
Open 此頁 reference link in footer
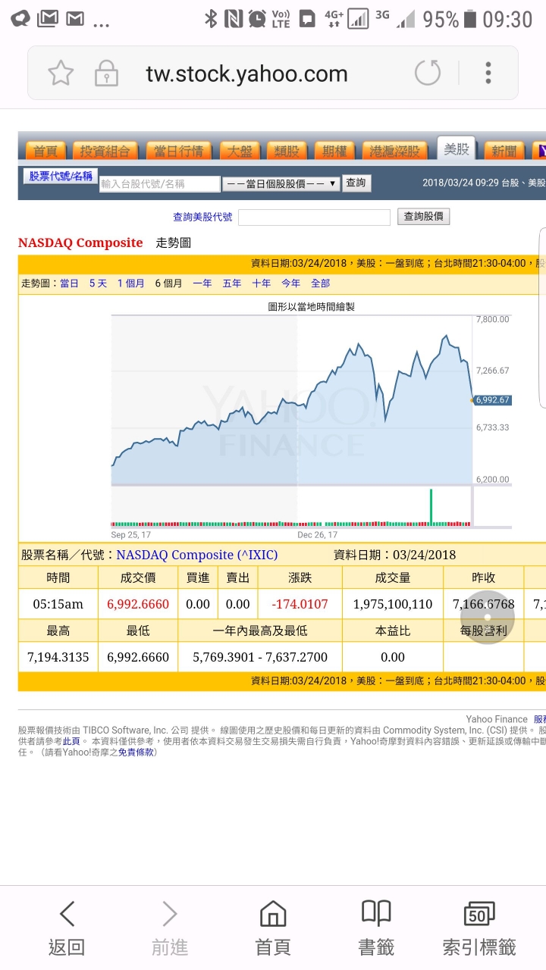71,741
